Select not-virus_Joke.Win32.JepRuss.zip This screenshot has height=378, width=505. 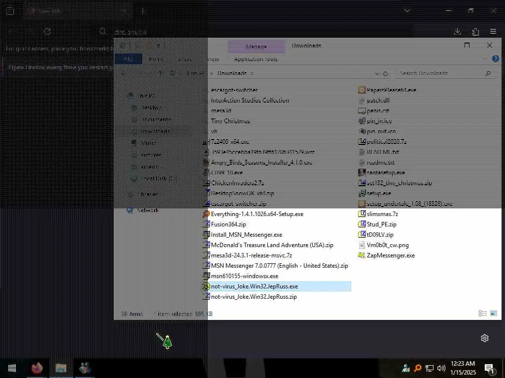pos(253,297)
